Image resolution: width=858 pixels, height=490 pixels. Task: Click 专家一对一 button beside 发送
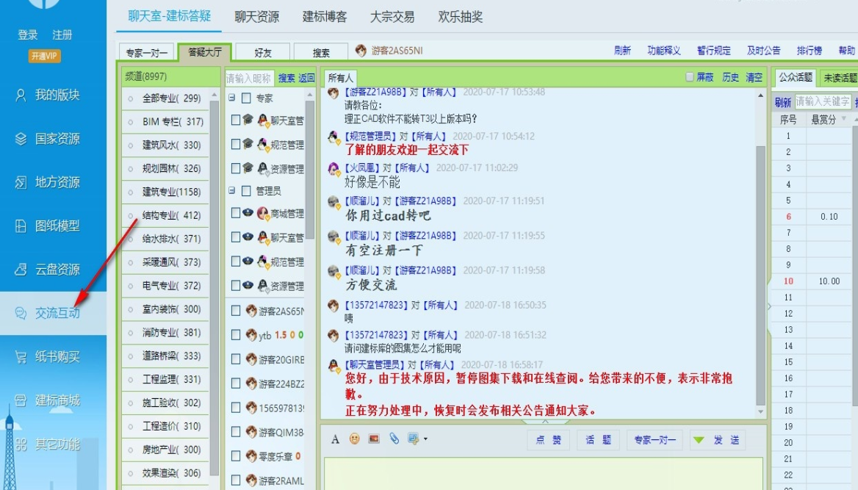coord(655,439)
